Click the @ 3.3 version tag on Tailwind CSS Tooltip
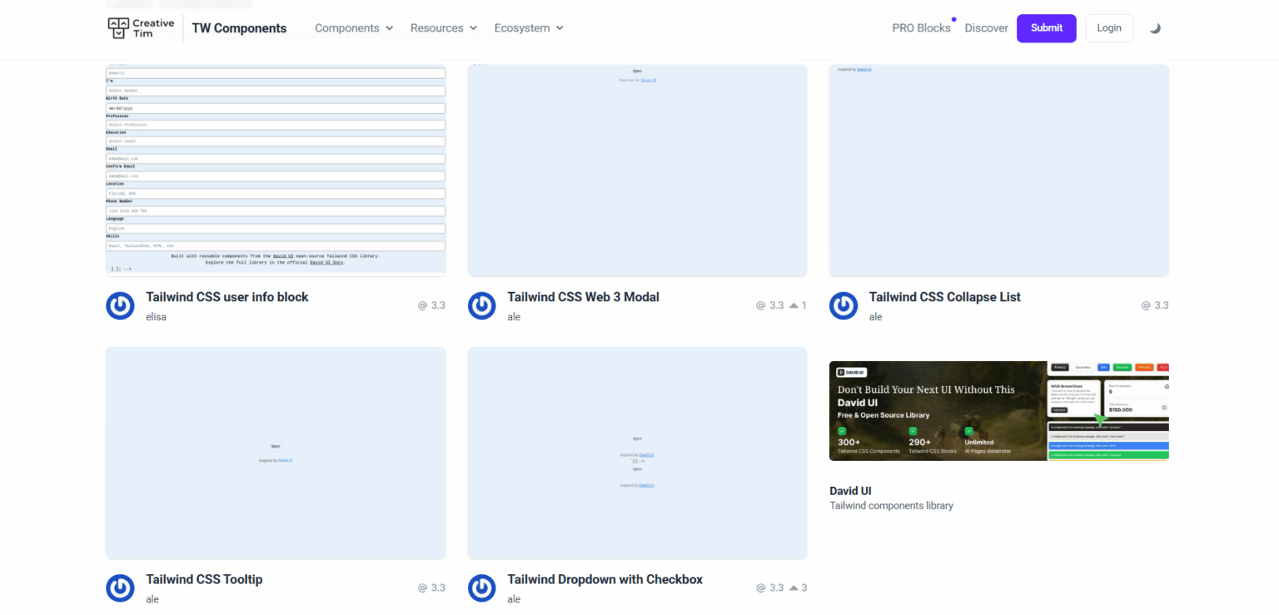Screen dimensions: 1279x615 tap(431, 588)
